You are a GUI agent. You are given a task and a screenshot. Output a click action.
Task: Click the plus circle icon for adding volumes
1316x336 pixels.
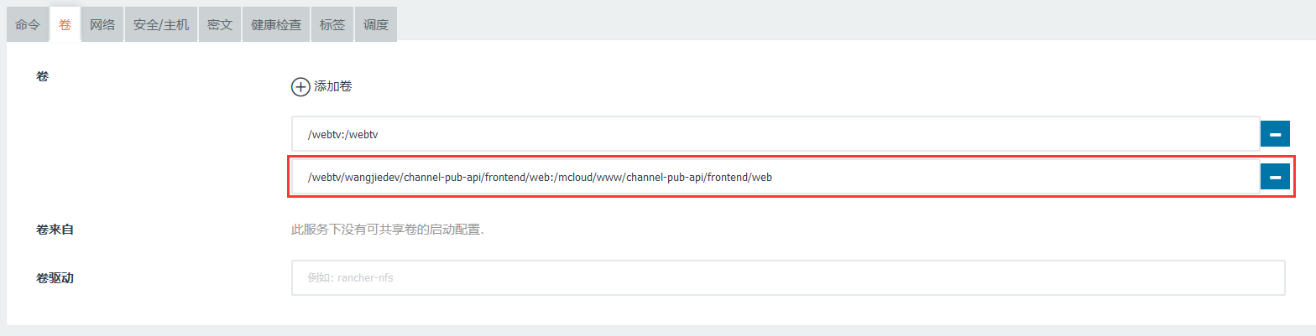(300, 86)
